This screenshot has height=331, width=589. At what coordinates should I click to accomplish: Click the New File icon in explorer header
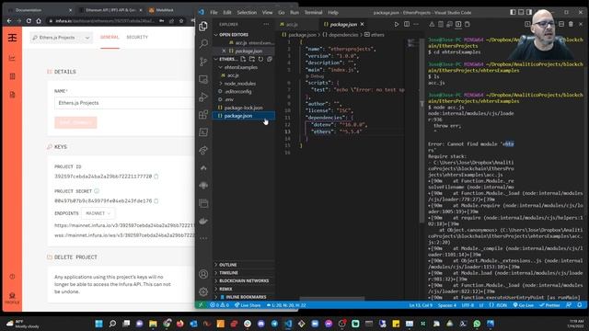(243, 59)
